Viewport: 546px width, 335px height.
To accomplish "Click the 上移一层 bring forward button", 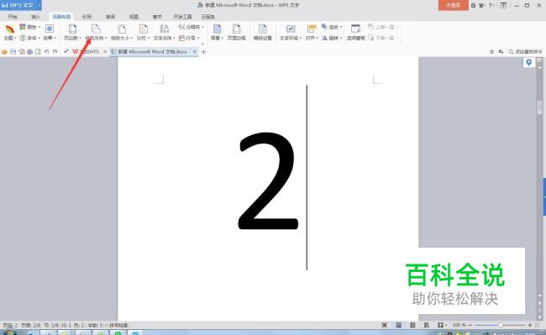I will (x=382, y=27).
